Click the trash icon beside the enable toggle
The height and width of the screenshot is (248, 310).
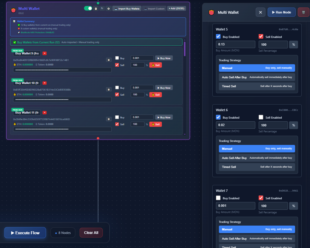click(96, 9)
